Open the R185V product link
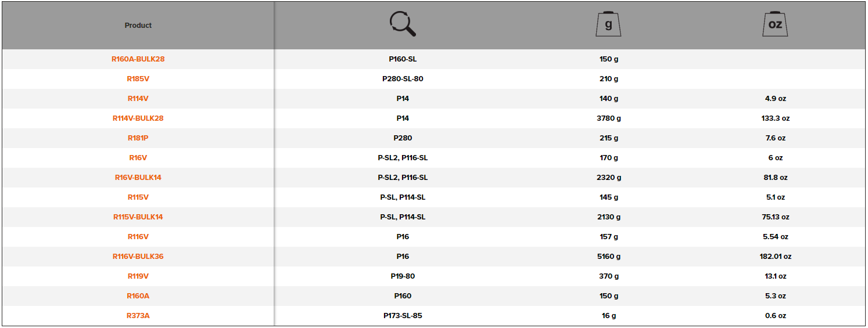Image resolution: width=868 pixels, height=328 pixels. pyautogui.click(x=138, y=79)
